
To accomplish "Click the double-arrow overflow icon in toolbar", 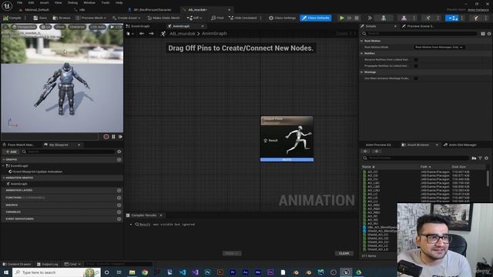I will coord(370,18).
